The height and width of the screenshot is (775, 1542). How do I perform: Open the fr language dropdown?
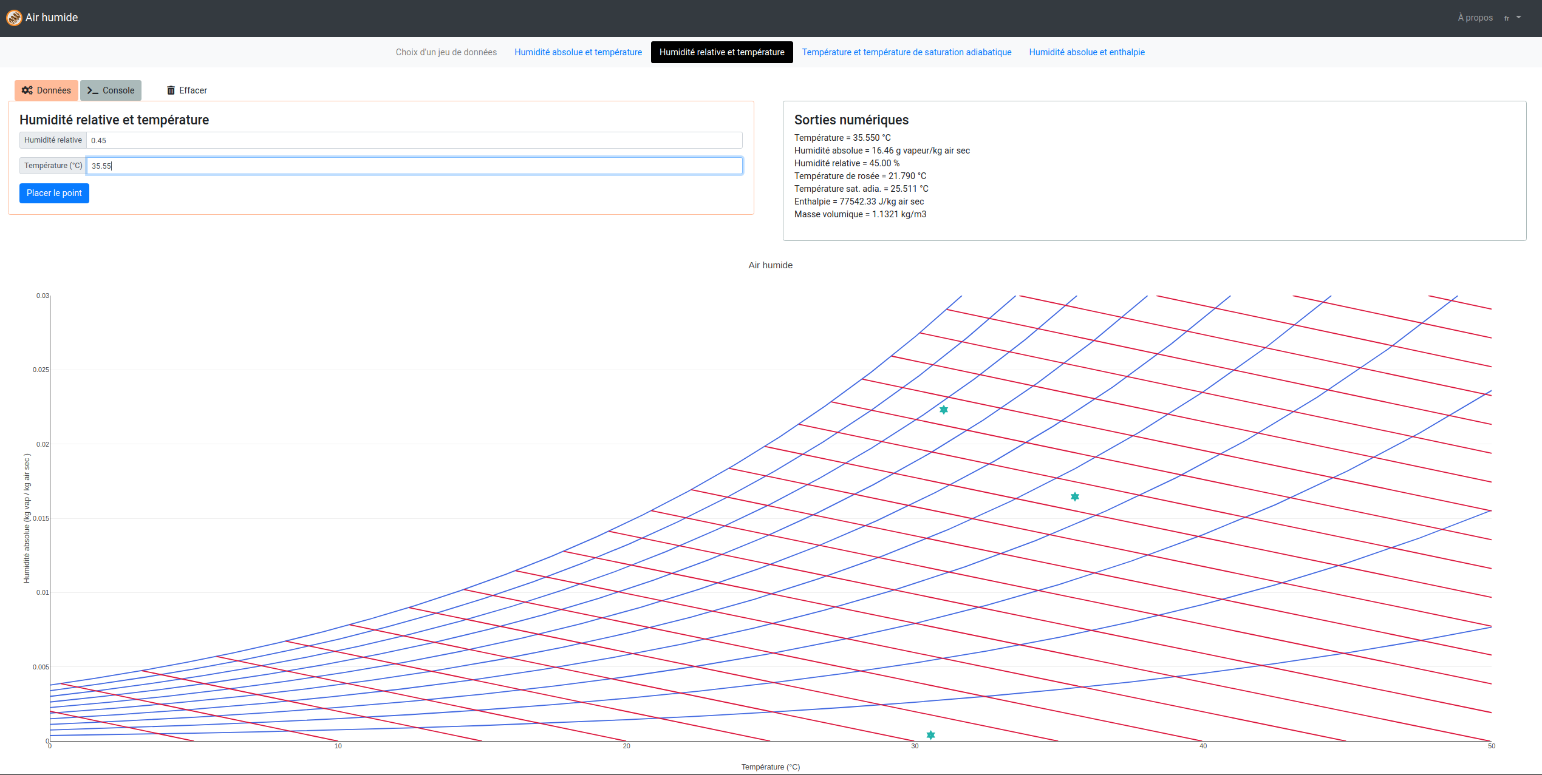click(x=1512, y=18)
